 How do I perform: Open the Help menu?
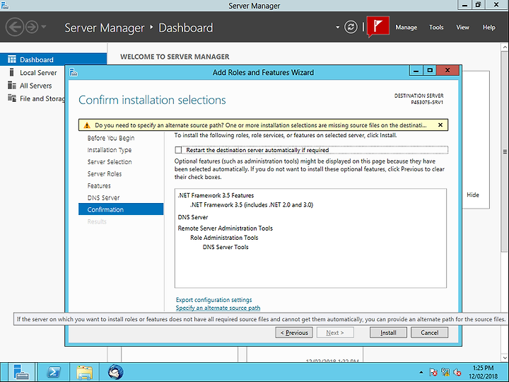coord(489,28)
